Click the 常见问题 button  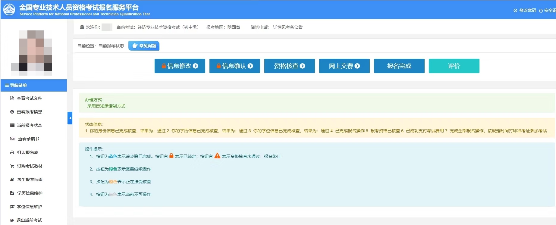(144, 46)
